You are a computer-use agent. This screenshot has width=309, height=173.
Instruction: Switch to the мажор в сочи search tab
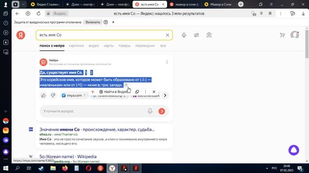tap(184, 4)
